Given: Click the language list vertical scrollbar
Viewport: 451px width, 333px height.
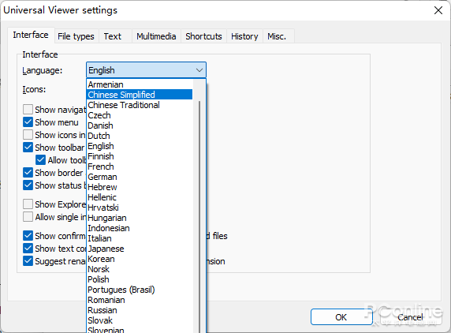Looking at the screenshot, I should [199, 216].
